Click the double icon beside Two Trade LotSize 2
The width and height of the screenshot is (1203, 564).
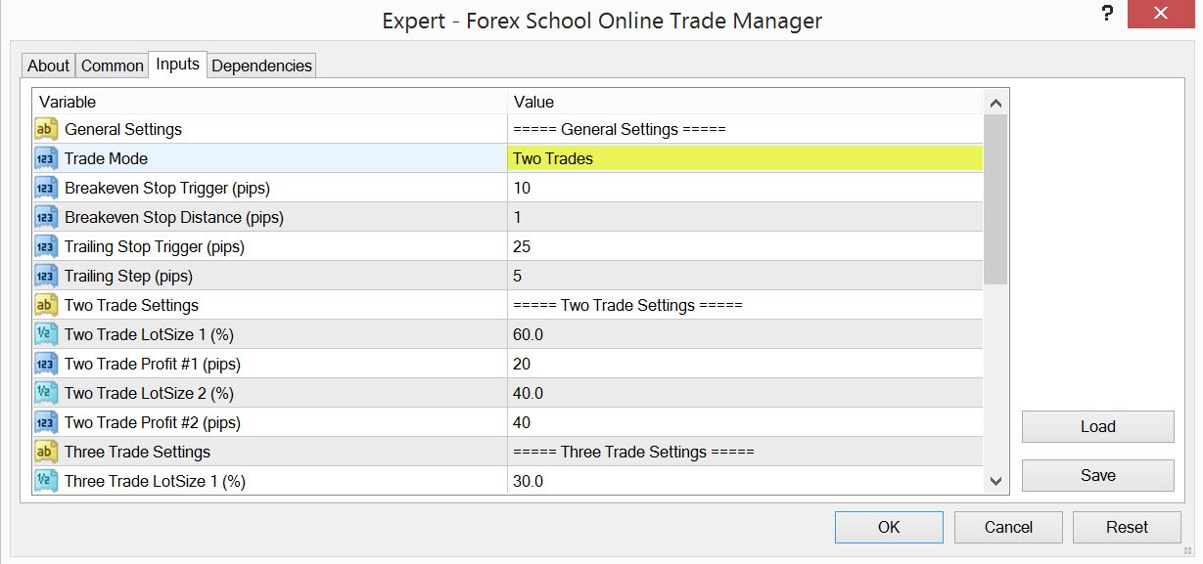[46, 393]
